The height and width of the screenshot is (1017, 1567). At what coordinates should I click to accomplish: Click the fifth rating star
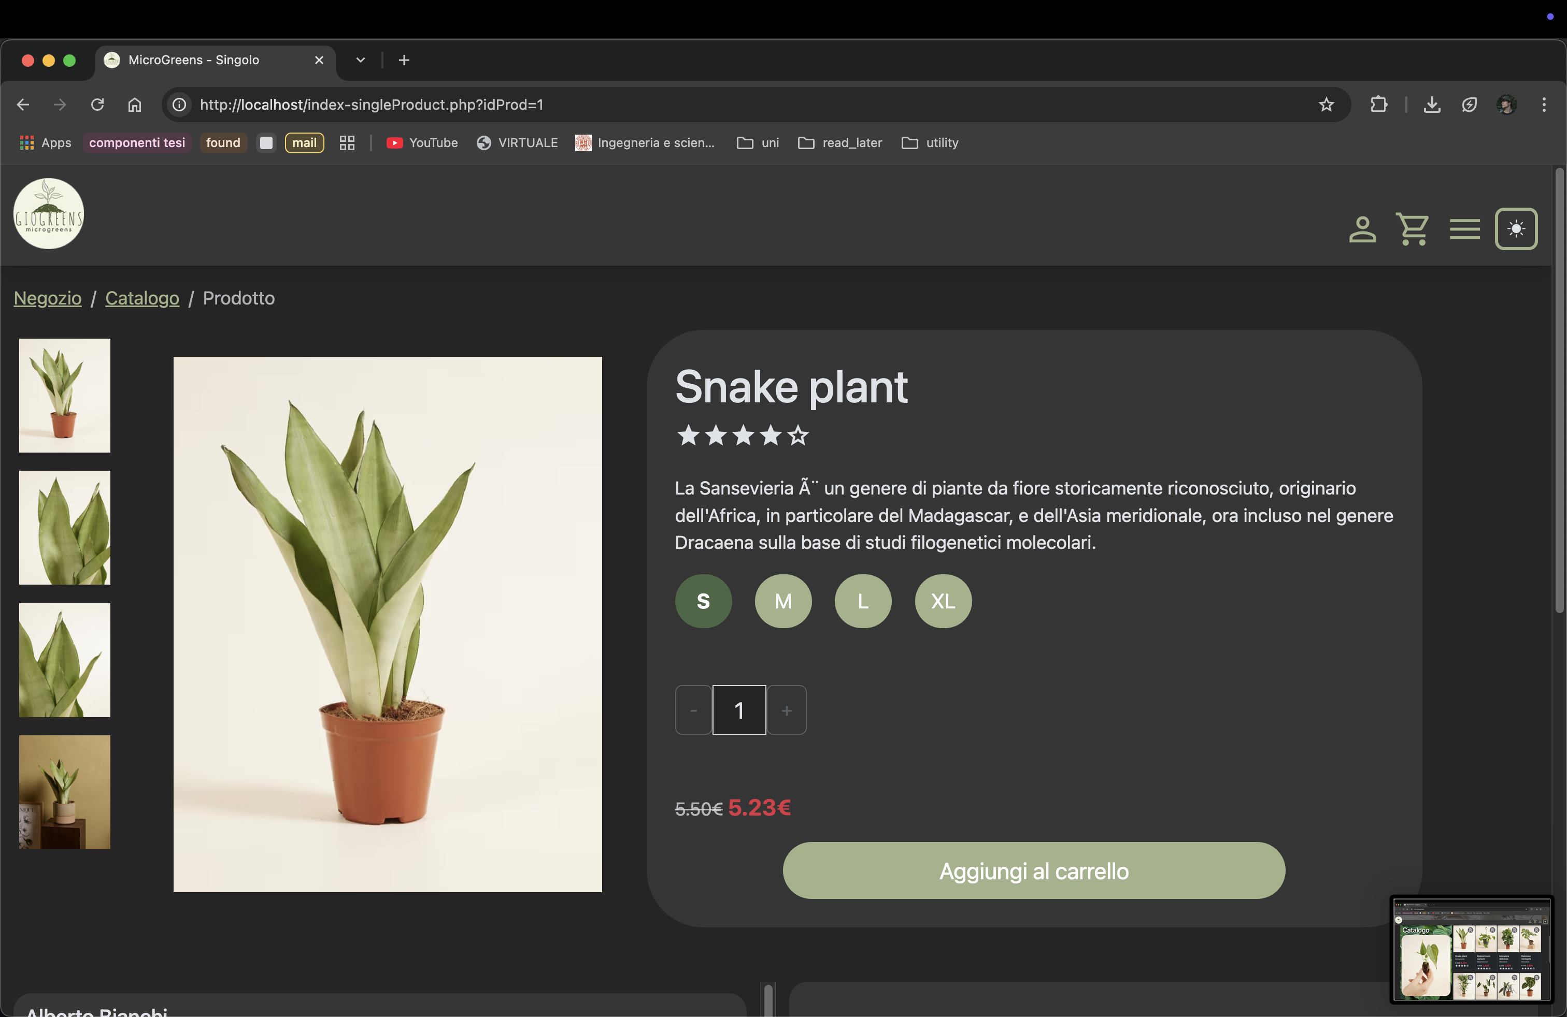pyautogui.click(x=798, y=435)
